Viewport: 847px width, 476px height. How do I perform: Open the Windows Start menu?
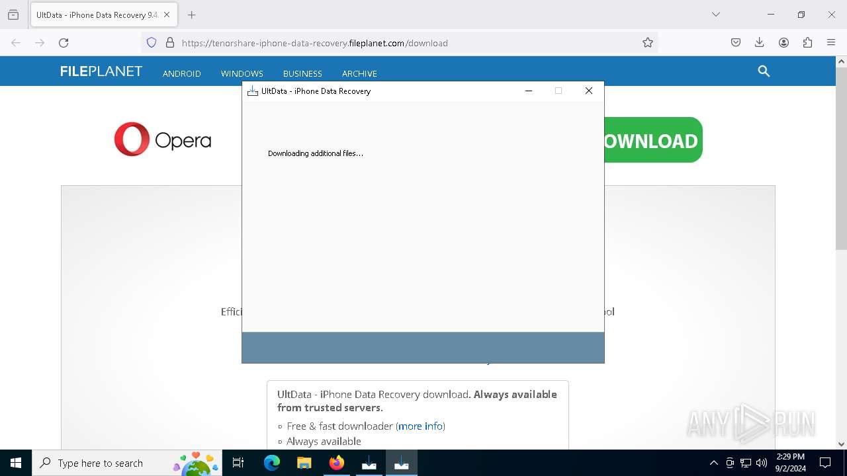click(x=16, y=463)
